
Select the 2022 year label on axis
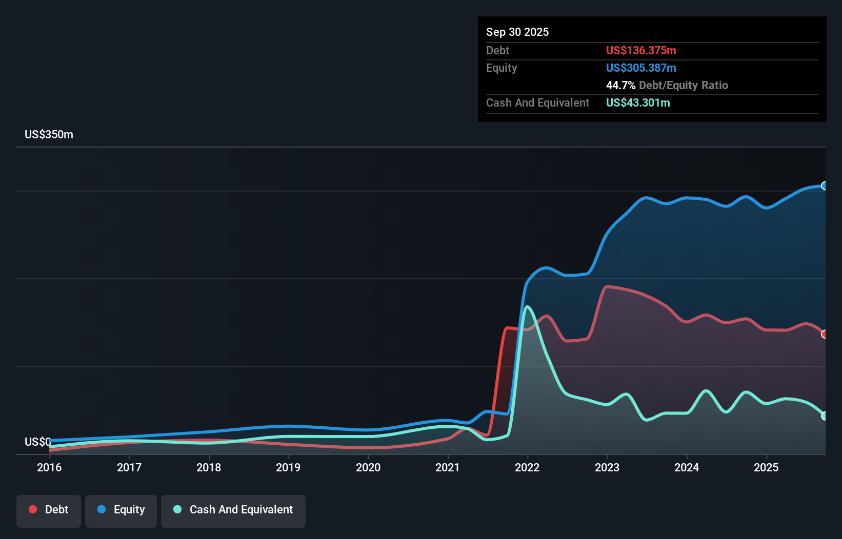[x=526, y=467]
